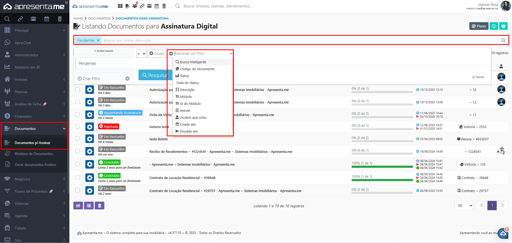Click the trash icon in sidebar toolbar
The width and height of the screenshot is (512, 243).
(59, 19)
